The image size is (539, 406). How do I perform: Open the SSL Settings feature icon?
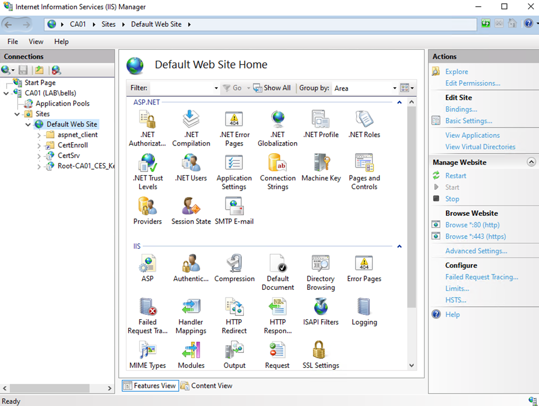click(321, 354)
